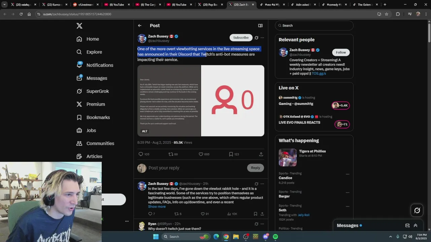Open Spotify from the taskbar
Viewport: 431px width, 242px height.
click(x=275, y=237)
